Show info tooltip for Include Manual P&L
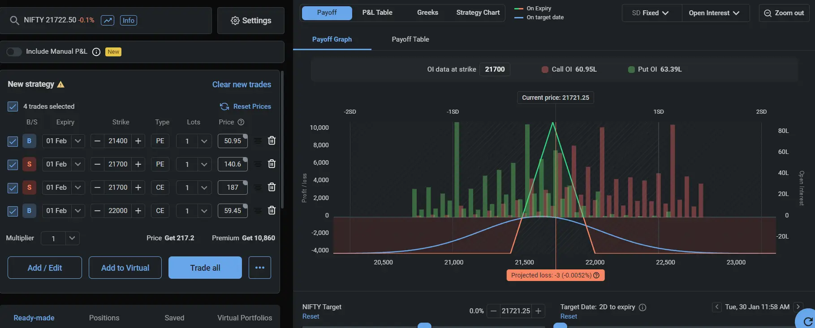This screenshot has height=328, width=815. [96, 52]
